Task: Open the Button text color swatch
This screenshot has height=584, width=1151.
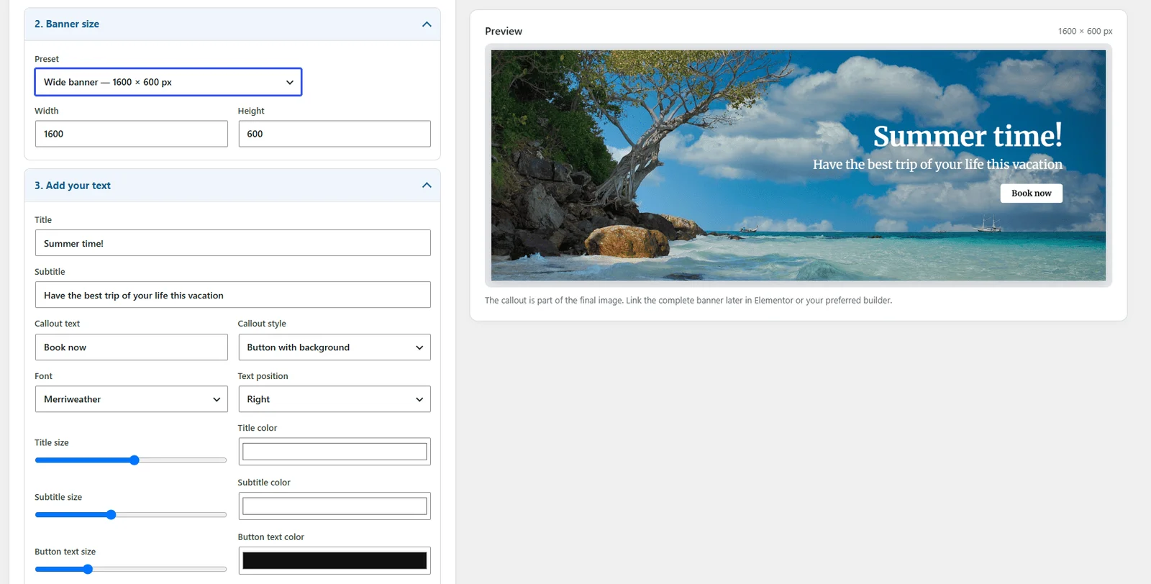Action: (x=335, y=561)
